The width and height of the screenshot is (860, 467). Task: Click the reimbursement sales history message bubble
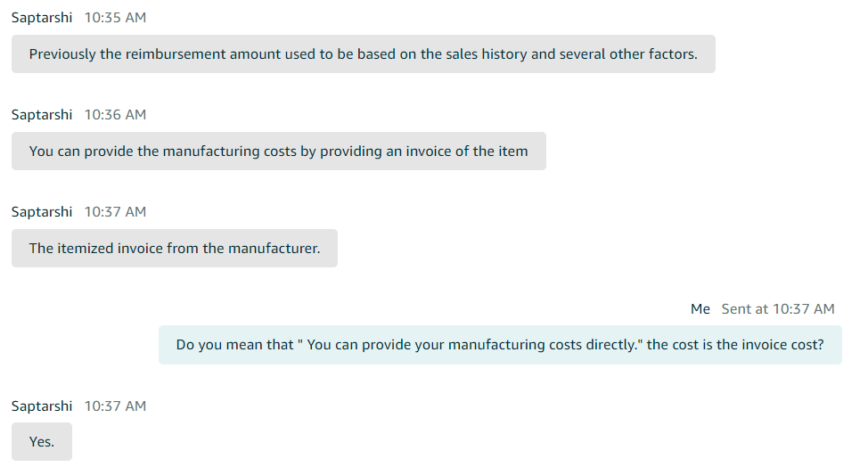click(363, 53)
